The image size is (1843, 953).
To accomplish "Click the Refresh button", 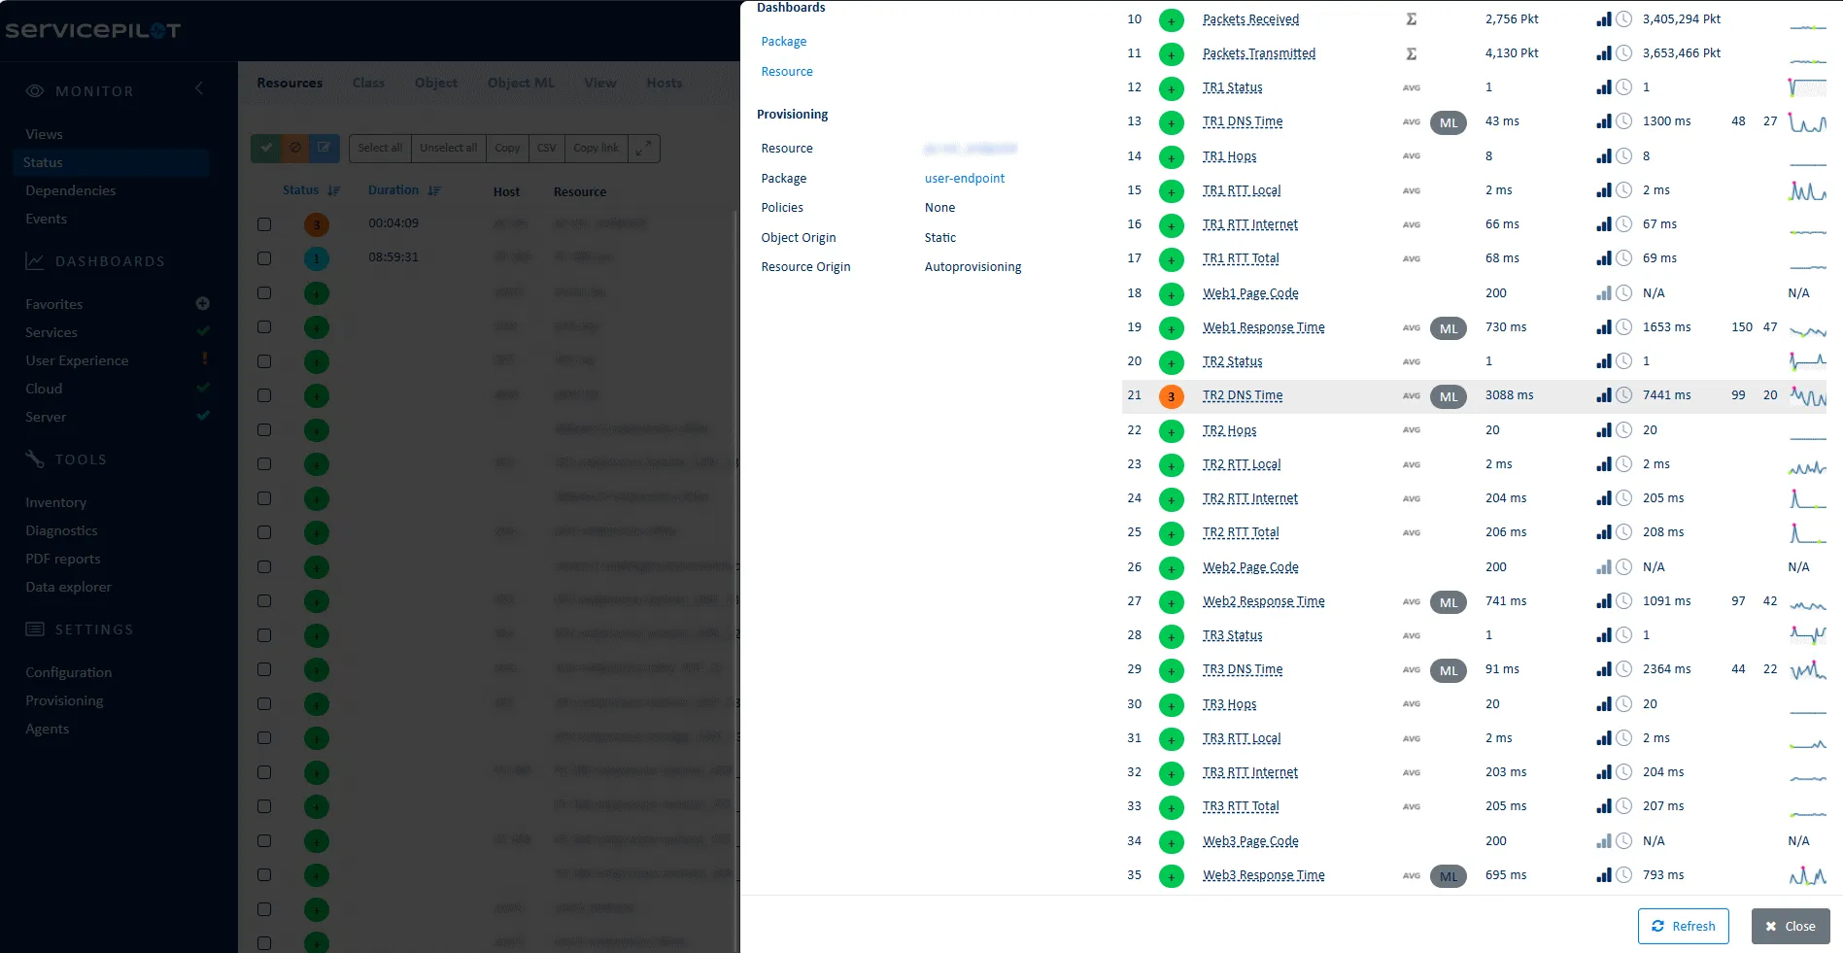I will [1684, 926].
